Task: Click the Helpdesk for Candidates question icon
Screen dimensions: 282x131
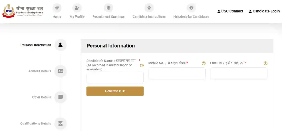Action: coord(191,8)
